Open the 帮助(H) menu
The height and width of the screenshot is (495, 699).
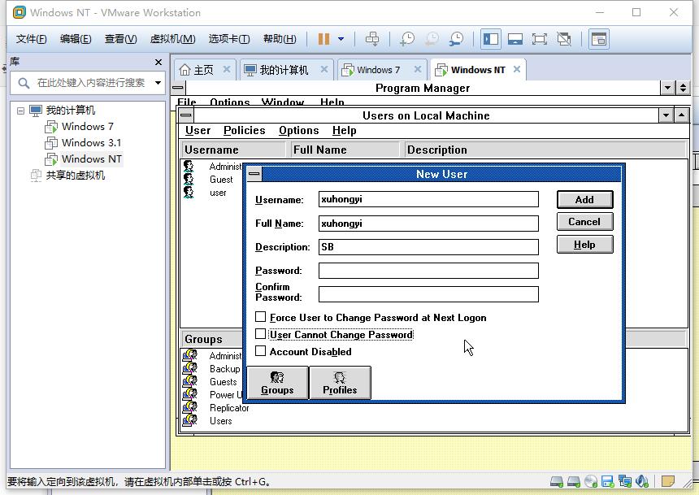point(280,39)
